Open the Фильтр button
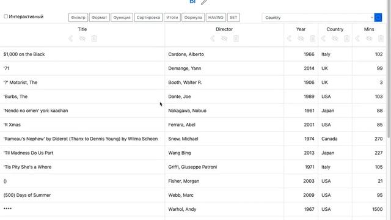 (x=78, y=18)
